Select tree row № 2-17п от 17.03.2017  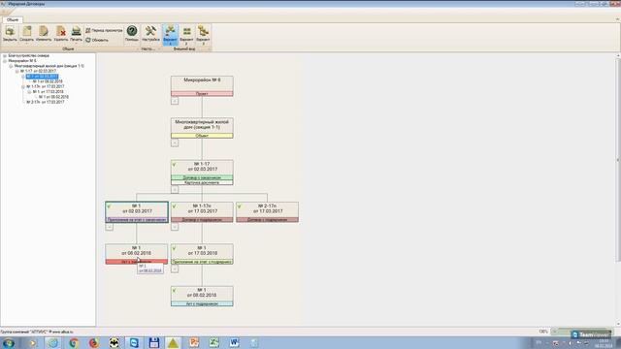point(46,102)
